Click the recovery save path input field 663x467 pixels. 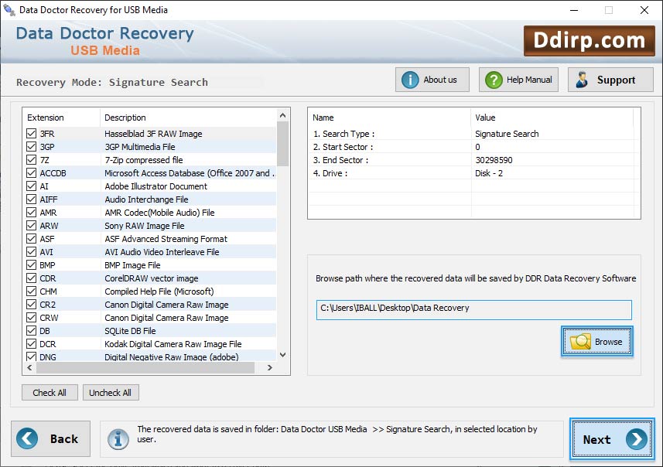(x=474, y=310)
